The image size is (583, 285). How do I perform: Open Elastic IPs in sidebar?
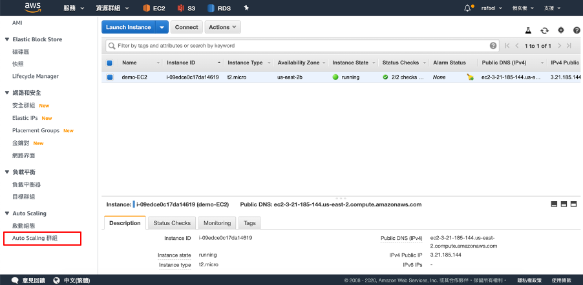[x=25, y=118]
